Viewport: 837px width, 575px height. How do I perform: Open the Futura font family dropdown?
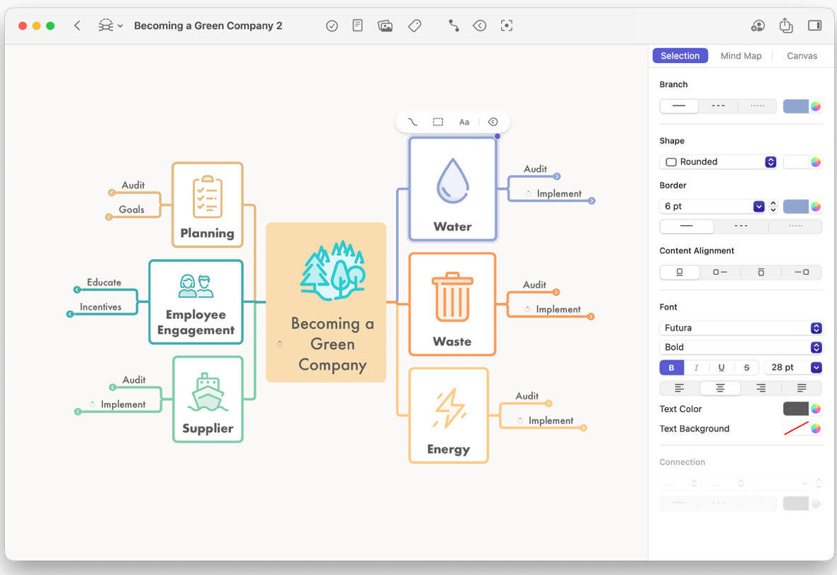[741, 328]
